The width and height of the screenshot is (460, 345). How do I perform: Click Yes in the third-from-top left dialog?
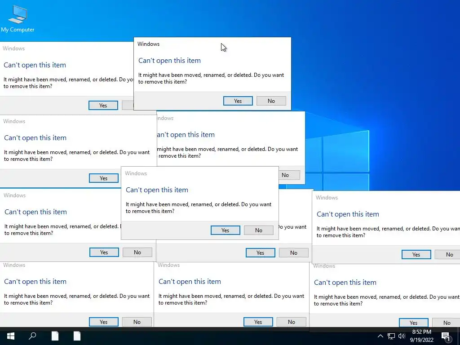(104, 252)
